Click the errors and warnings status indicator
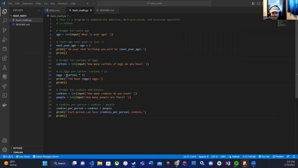Viewport: 298px width, 168px height. pyautogui.click(x=8, y=157)
